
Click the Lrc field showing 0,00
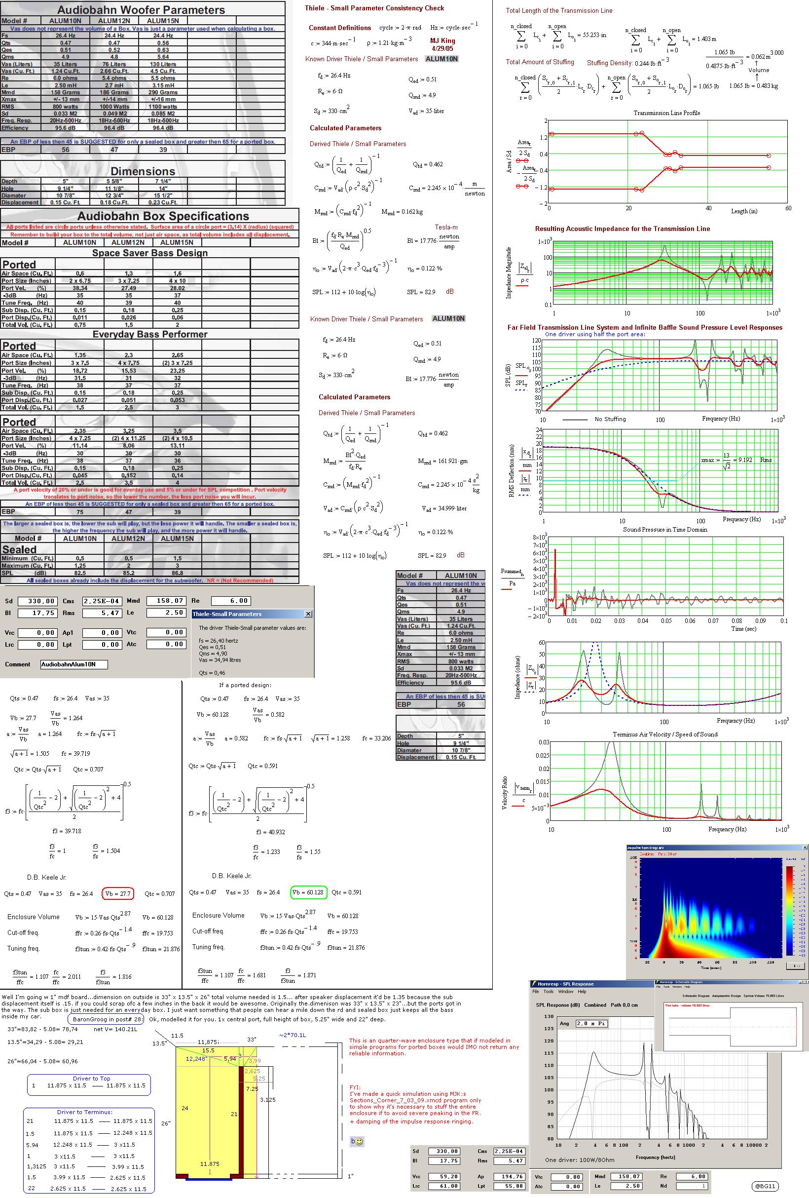[37, 644]
